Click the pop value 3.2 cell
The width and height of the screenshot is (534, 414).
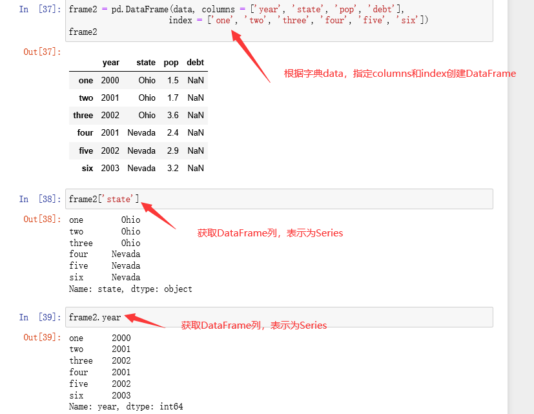pyautogui.click(x=172, y=168)
